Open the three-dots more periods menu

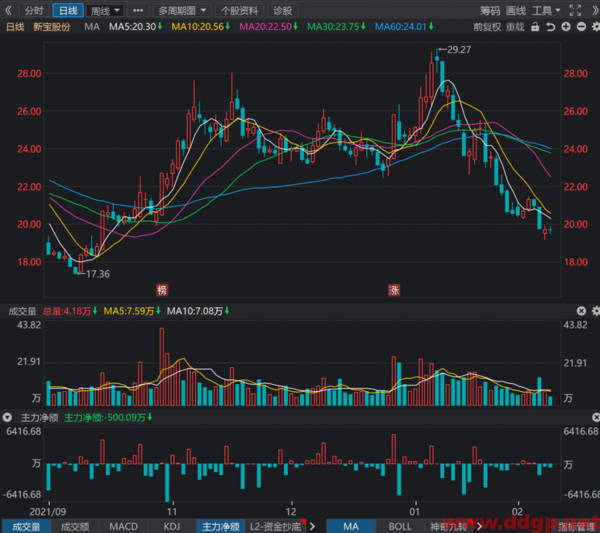click(138, 11)
